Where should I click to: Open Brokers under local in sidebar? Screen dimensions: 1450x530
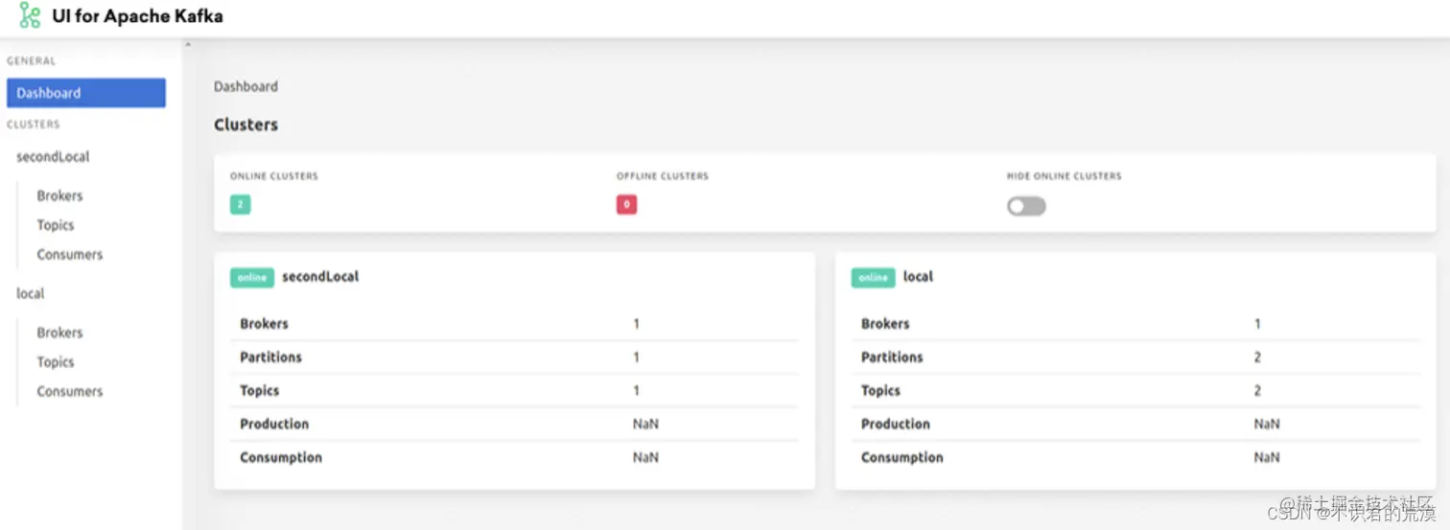pyautogui.click(x=59, y=333)
